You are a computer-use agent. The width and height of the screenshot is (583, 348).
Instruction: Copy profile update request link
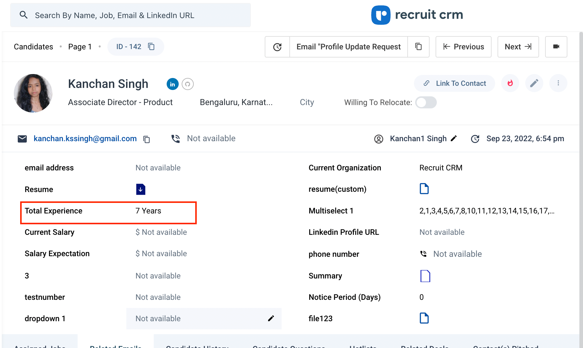(418, 47)
